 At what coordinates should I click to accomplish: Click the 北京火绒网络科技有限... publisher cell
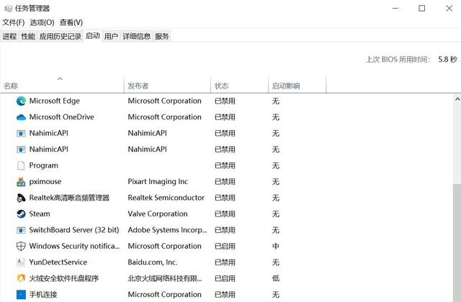pyautogui.click(x=165, y=278)
